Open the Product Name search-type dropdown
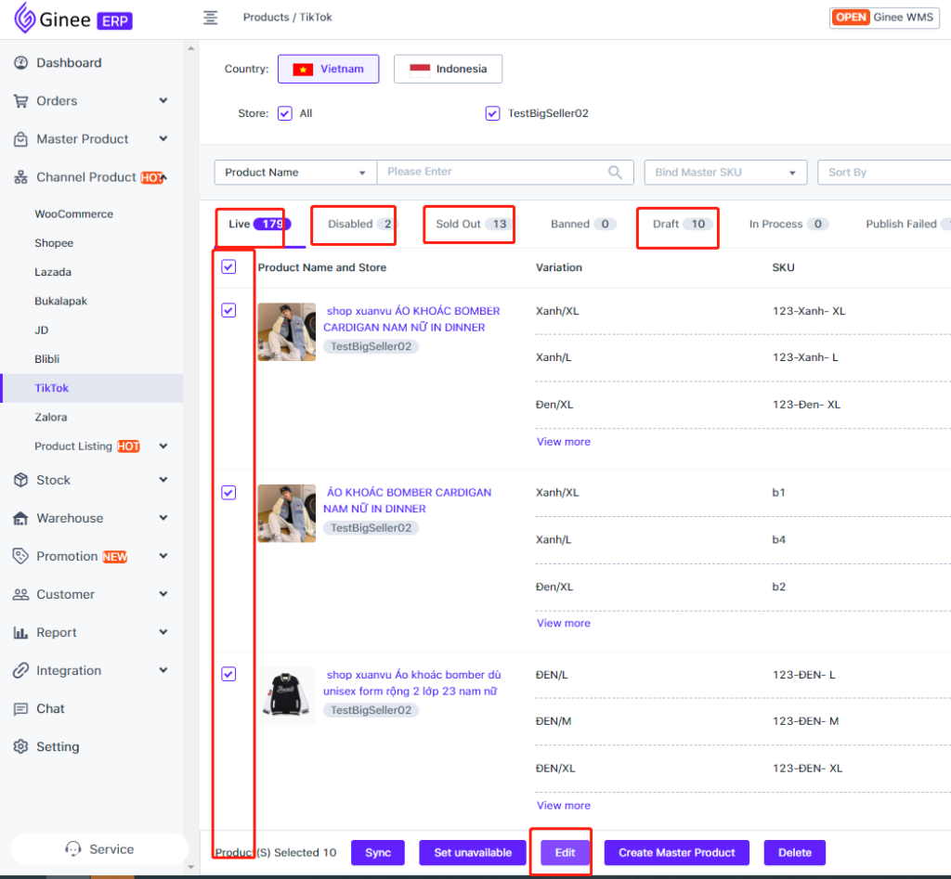951x879 pixels. pyautogui.click(x=295, y=172)
